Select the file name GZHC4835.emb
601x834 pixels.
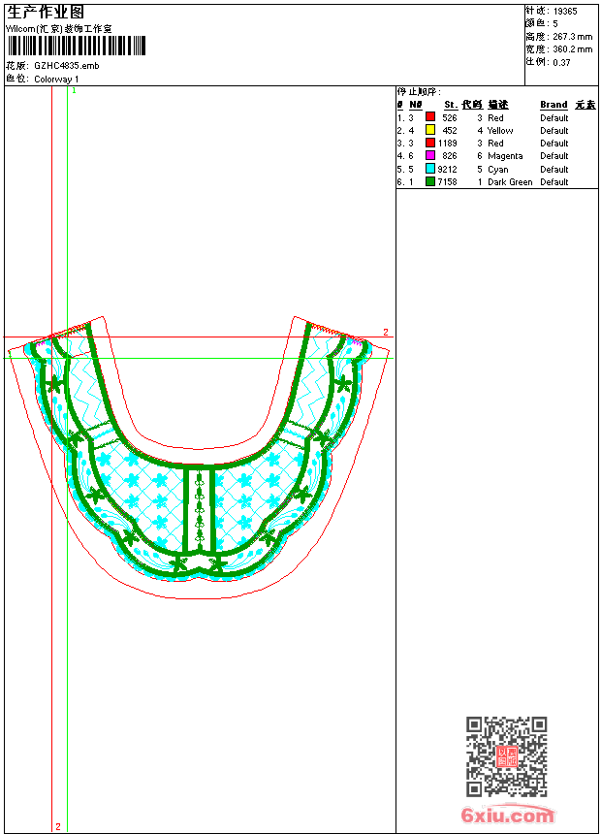[67, 66]
